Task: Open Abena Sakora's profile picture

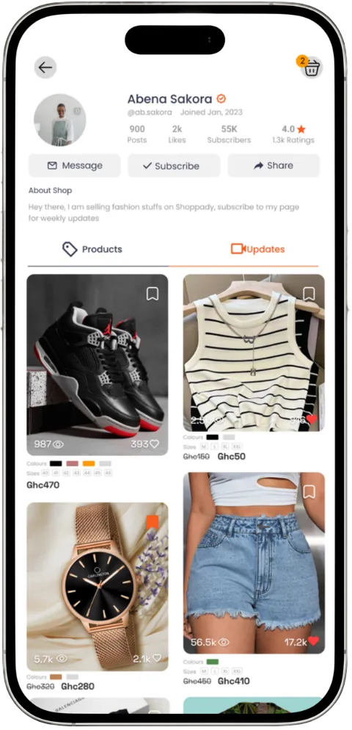Action: click(60, 120)
